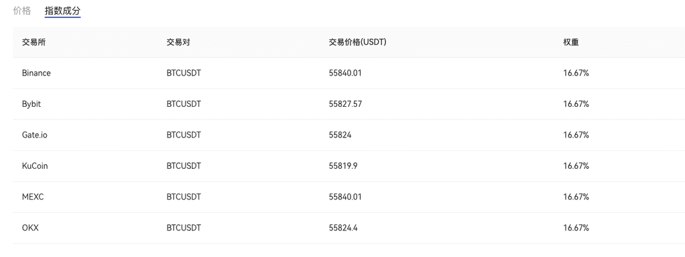
Task: Click KuCoin price 55819.9
Action: click(343, 166)
